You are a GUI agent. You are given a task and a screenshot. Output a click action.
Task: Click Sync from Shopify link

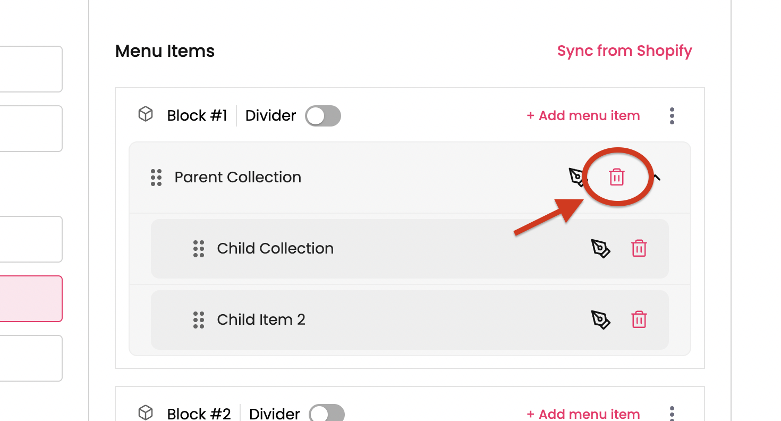click(x=624, y=51)
